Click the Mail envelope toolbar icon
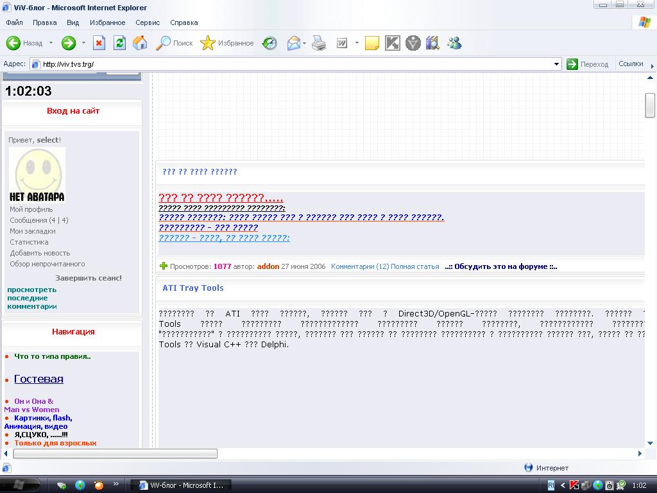Image resolution: width=657 pixels, height=493 pixels. pyautogui.click(x=293, y=43)
